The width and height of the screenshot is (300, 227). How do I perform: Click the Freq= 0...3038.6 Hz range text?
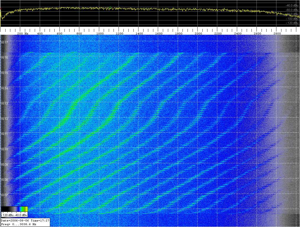coord(19,224)
